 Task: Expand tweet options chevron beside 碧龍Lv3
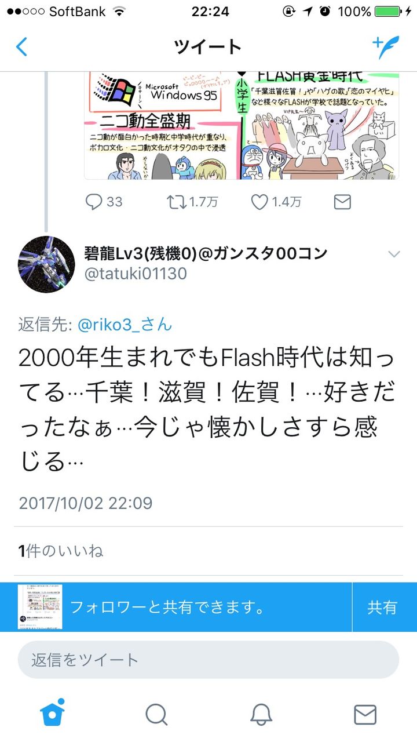[x=394, y=254]
